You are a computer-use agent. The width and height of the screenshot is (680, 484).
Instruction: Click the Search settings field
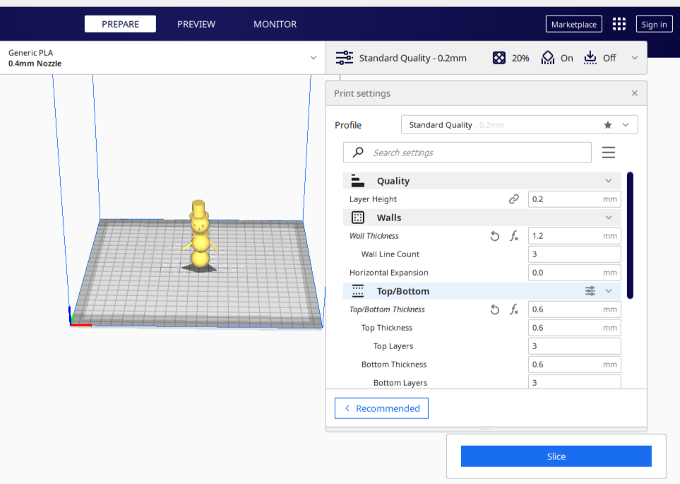(467, 153)
